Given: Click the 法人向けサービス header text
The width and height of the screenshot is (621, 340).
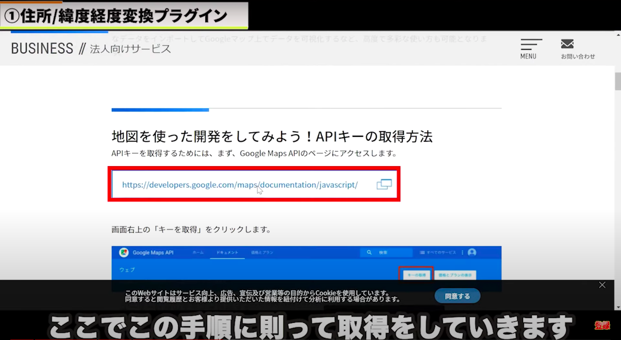Looking at the screenshot, I should pos(130,49).
